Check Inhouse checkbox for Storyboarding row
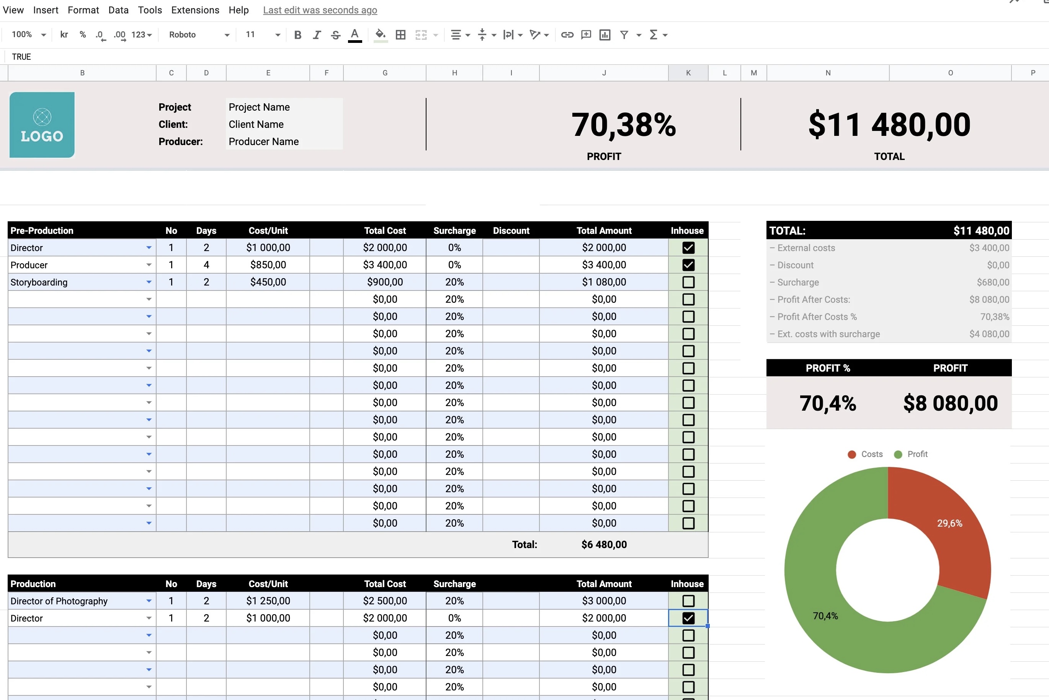This screenshot has height=700, width=1049. coord(688,282)
